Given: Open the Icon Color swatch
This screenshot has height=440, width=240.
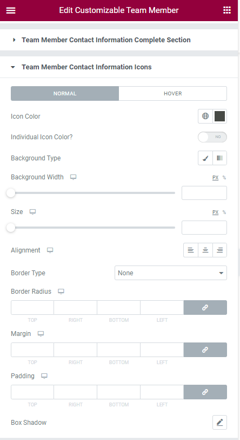Looking at the screenshot, I should coord(220,116).
